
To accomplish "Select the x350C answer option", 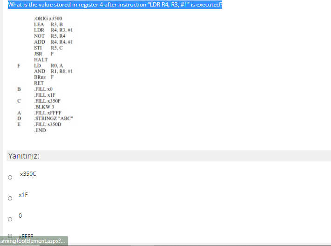I will 10,177.
